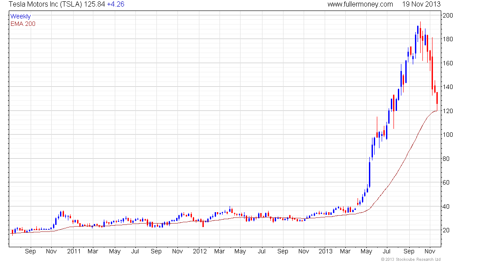Click the Jul label between 2012 and 2013

pyautogui.click(x=262, y=251)
